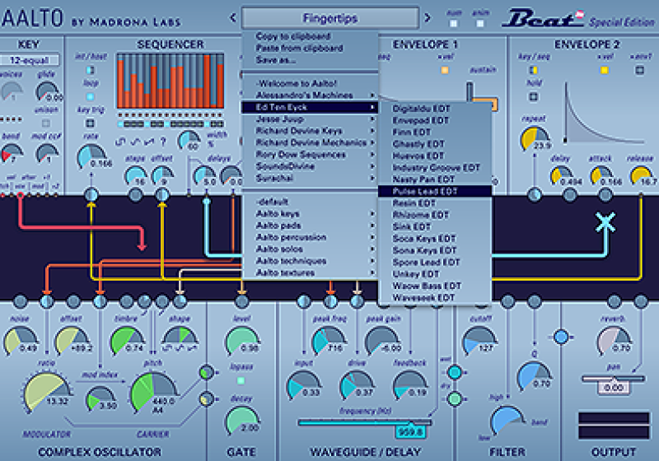Click Copy to clipboard in the preset menu
The image size is (659, 461).
[x=293, y=37]
